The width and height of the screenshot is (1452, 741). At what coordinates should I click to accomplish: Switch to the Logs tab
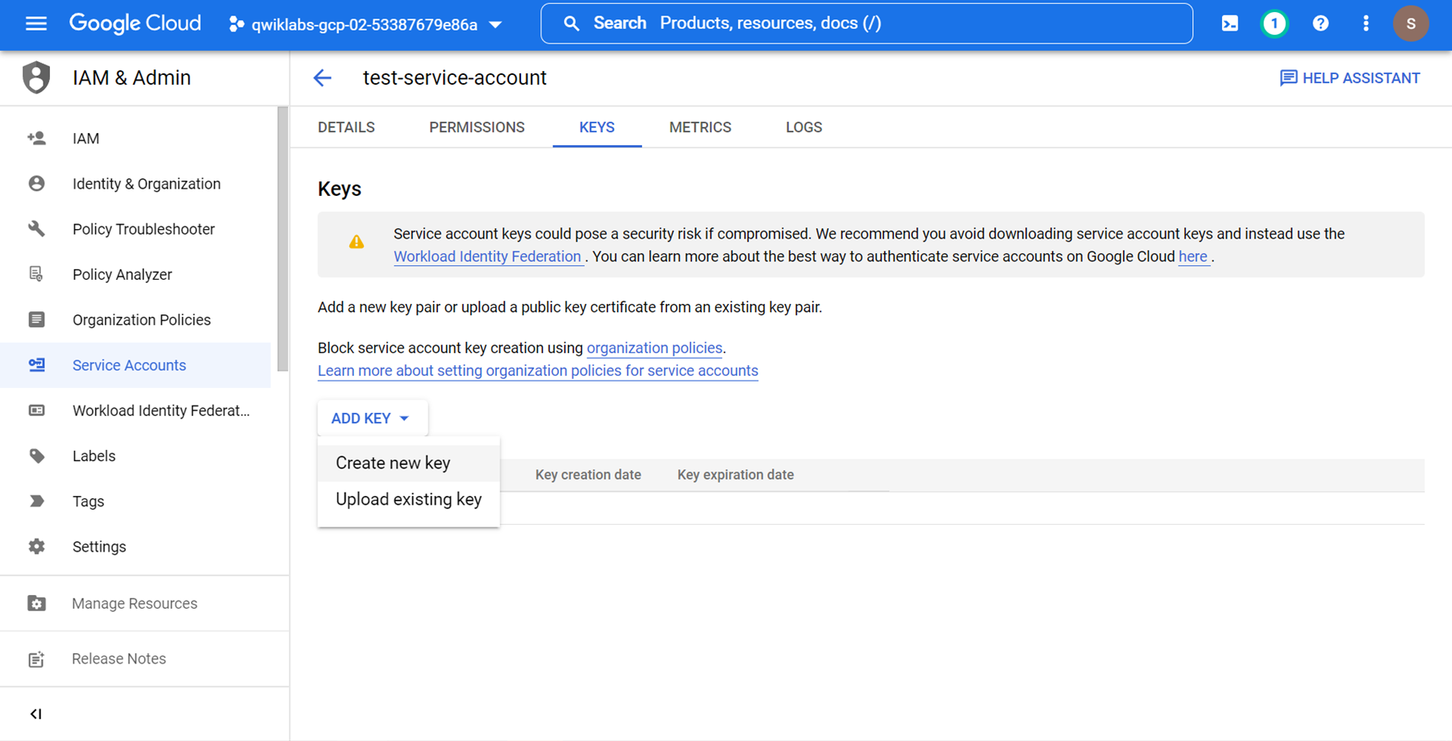(x=803, y=127)
